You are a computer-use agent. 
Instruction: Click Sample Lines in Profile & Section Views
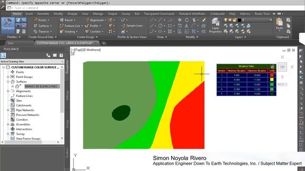(132, 26)
